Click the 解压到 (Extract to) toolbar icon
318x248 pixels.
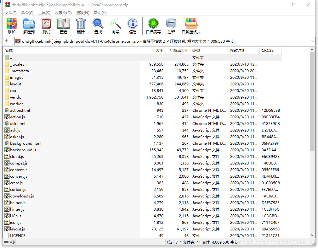(x=29, y=26)
